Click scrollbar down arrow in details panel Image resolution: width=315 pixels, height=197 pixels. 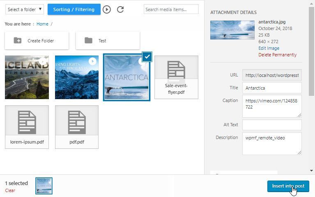[311, 170]
